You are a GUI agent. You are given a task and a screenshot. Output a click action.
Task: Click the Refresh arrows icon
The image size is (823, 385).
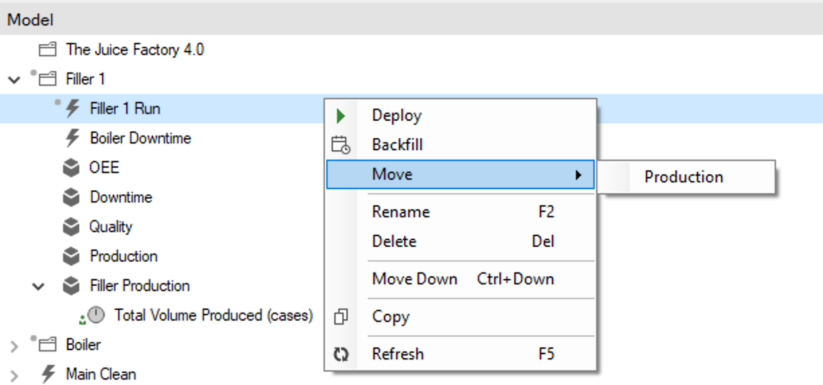click(x=341, y=354)
